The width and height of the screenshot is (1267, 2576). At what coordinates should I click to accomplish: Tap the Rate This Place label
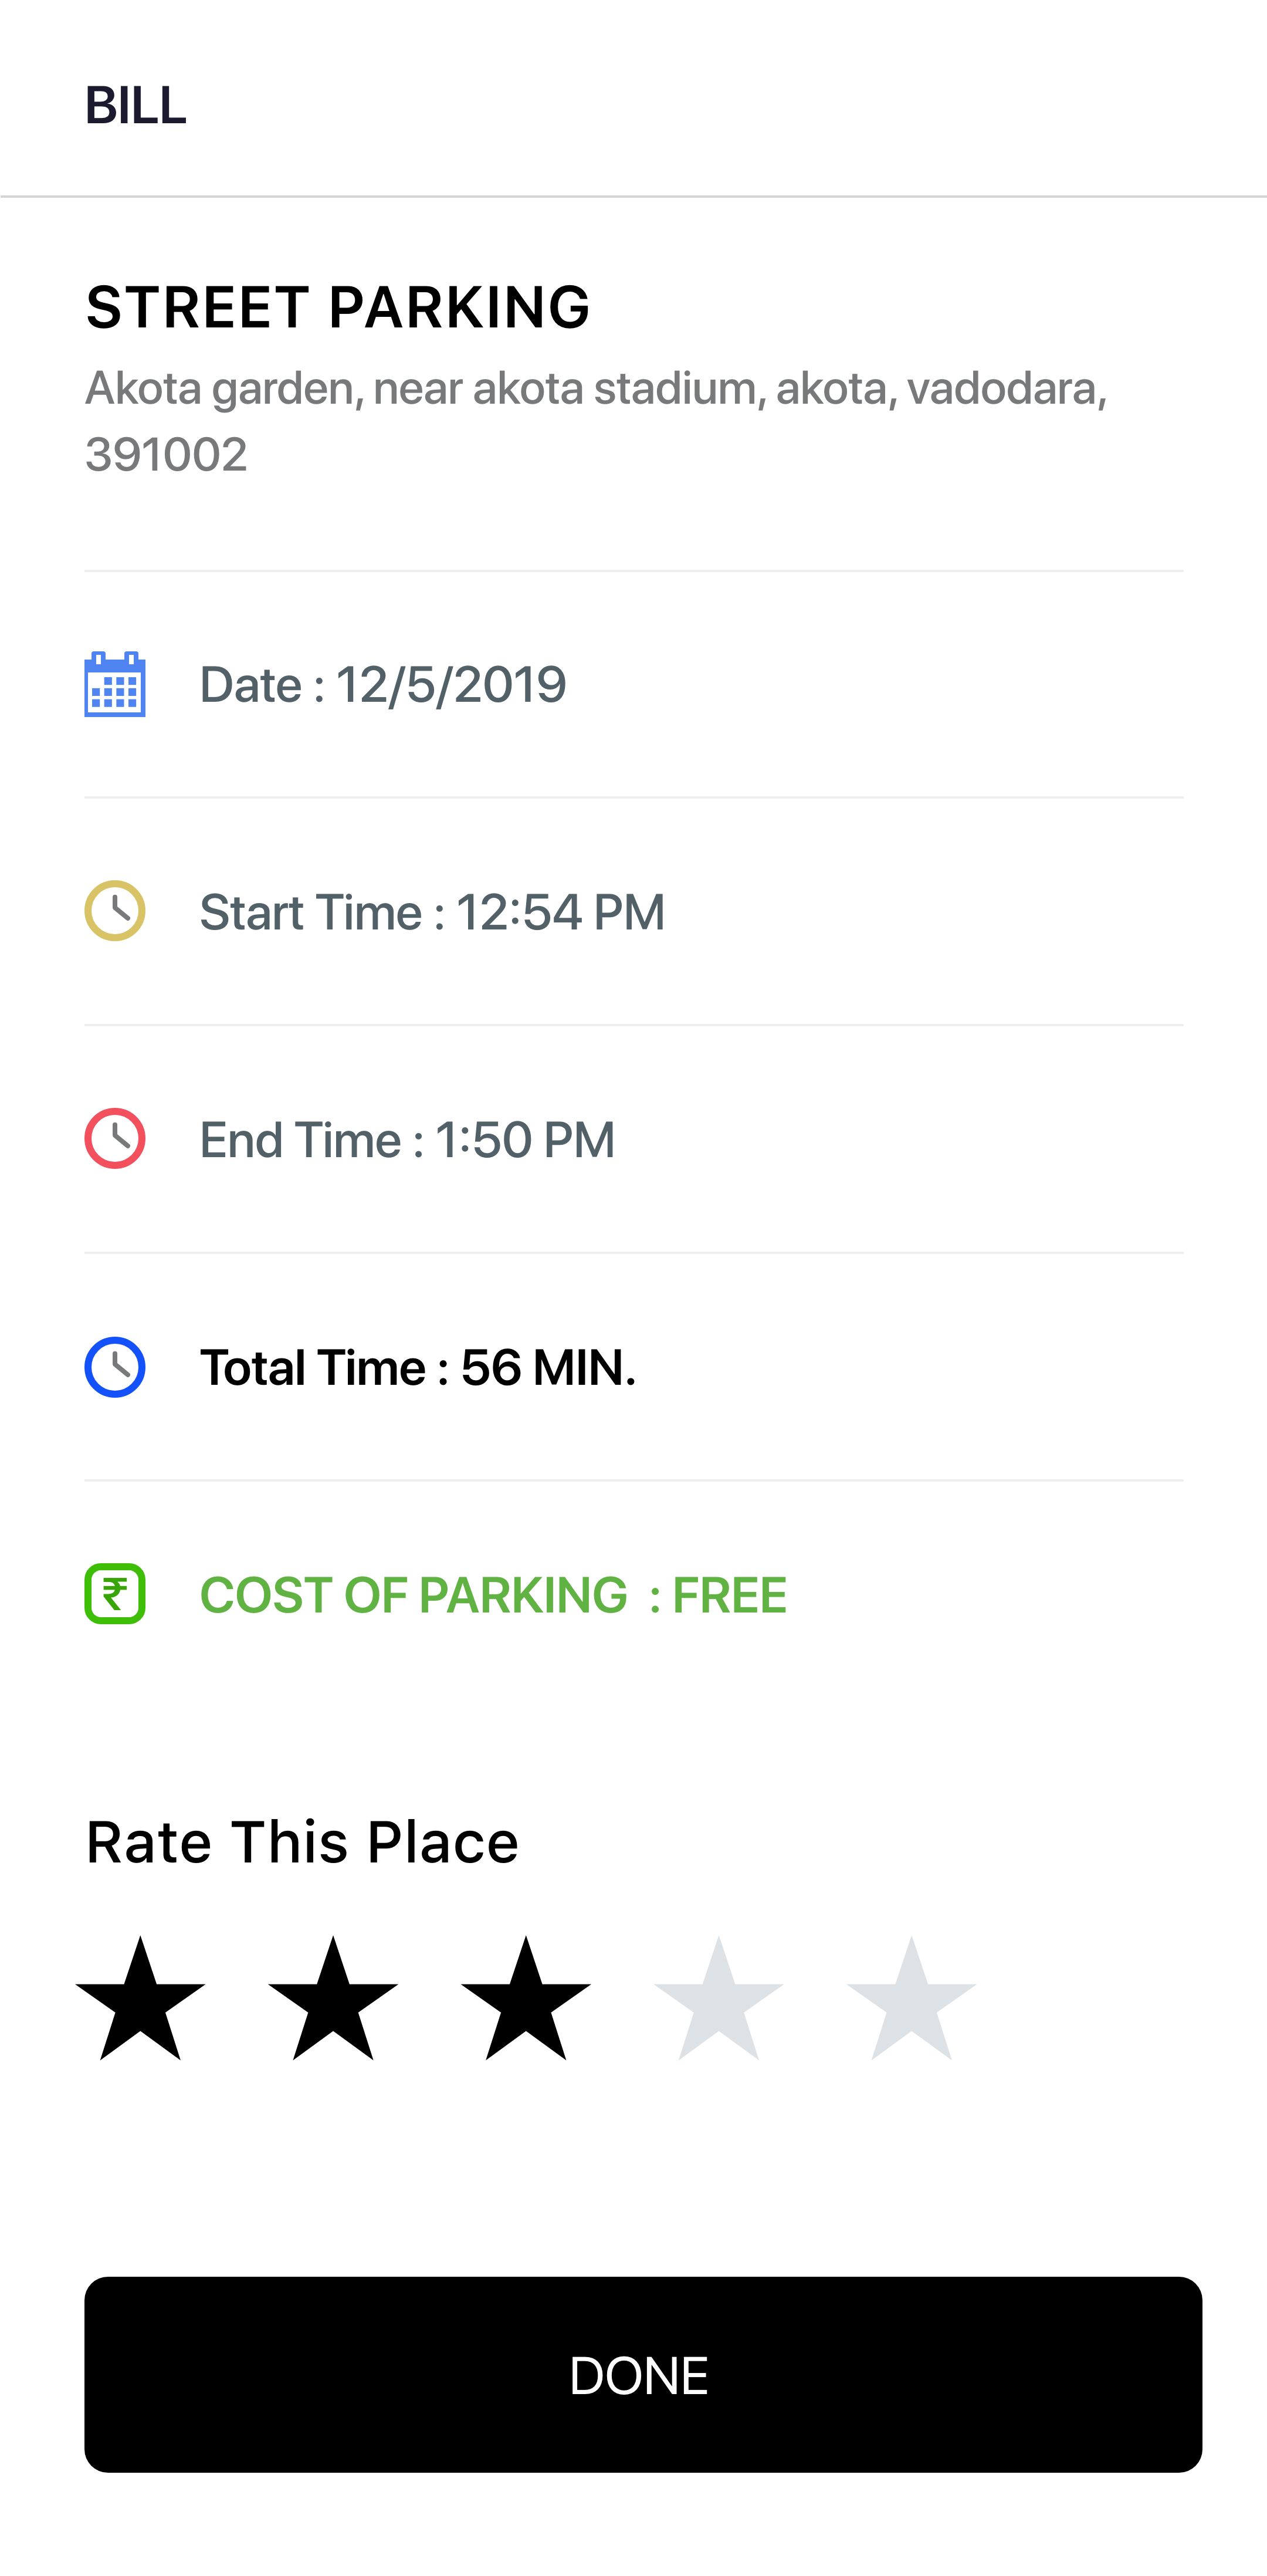302,1842
